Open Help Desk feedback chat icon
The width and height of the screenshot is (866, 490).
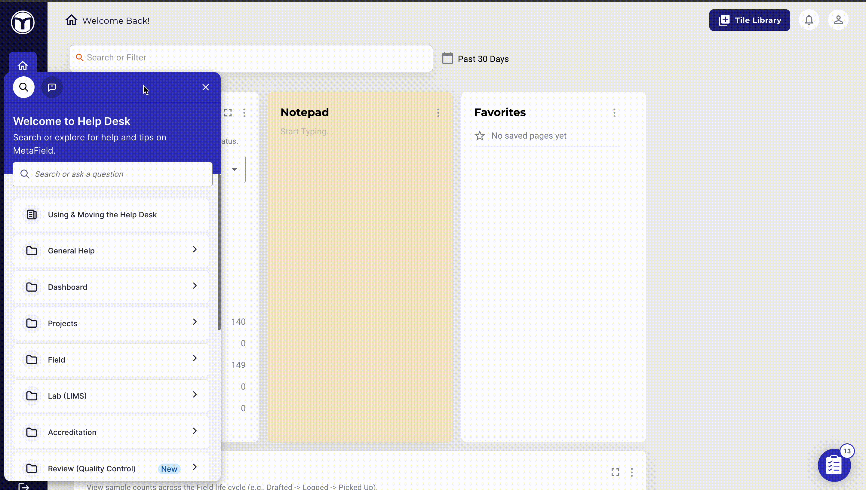pos(52,87)
